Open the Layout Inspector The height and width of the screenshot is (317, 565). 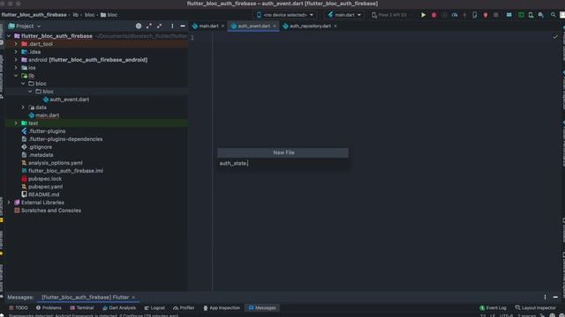(x=536, y=307)
